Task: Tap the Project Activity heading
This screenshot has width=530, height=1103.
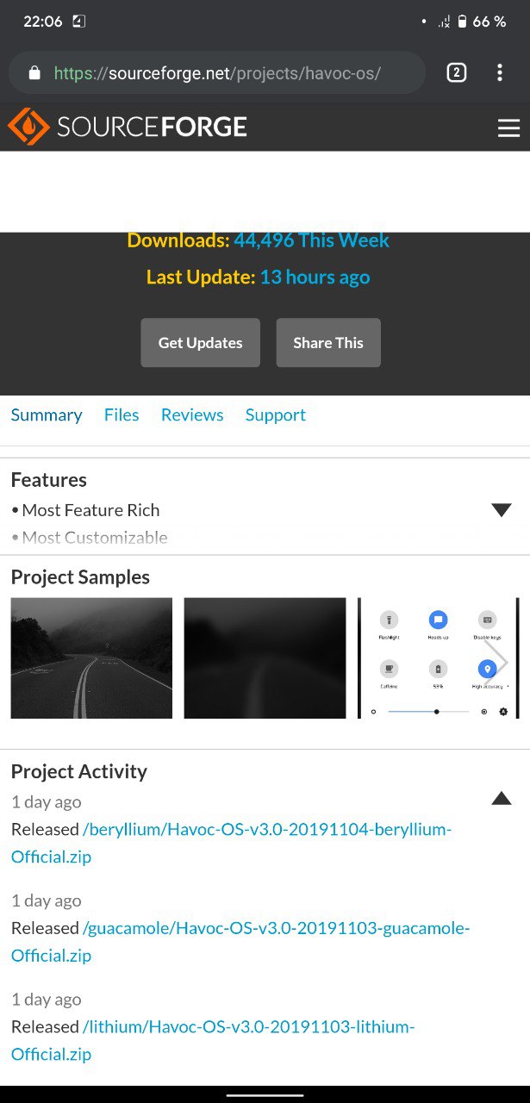Action: pyautogui.click(x=79, y=771)
